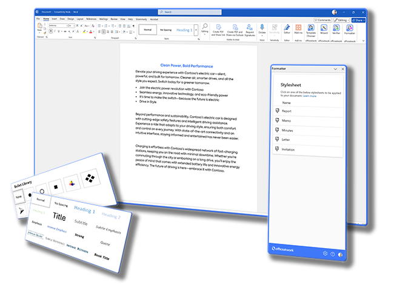Toggle Bold formatting in Font group
This screenshot has height=285, width=394.
pyautogui.click(x=51, y=31)
